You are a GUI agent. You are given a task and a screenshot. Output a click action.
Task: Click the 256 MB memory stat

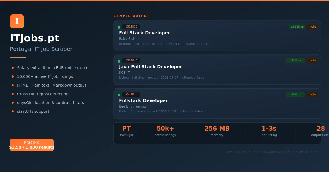(217, 131)
